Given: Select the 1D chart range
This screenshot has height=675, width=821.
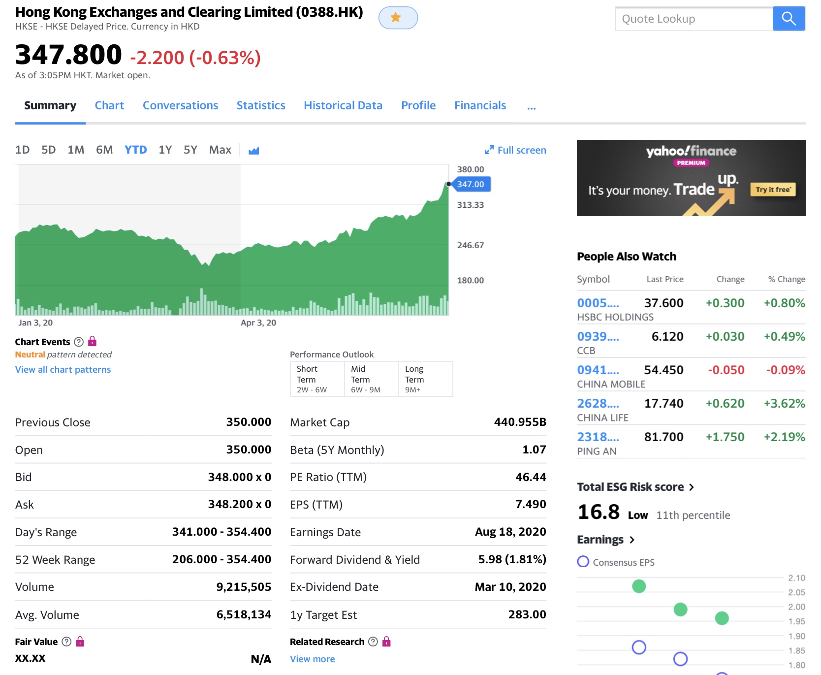Looking at the screenshot, I should 23,150.
